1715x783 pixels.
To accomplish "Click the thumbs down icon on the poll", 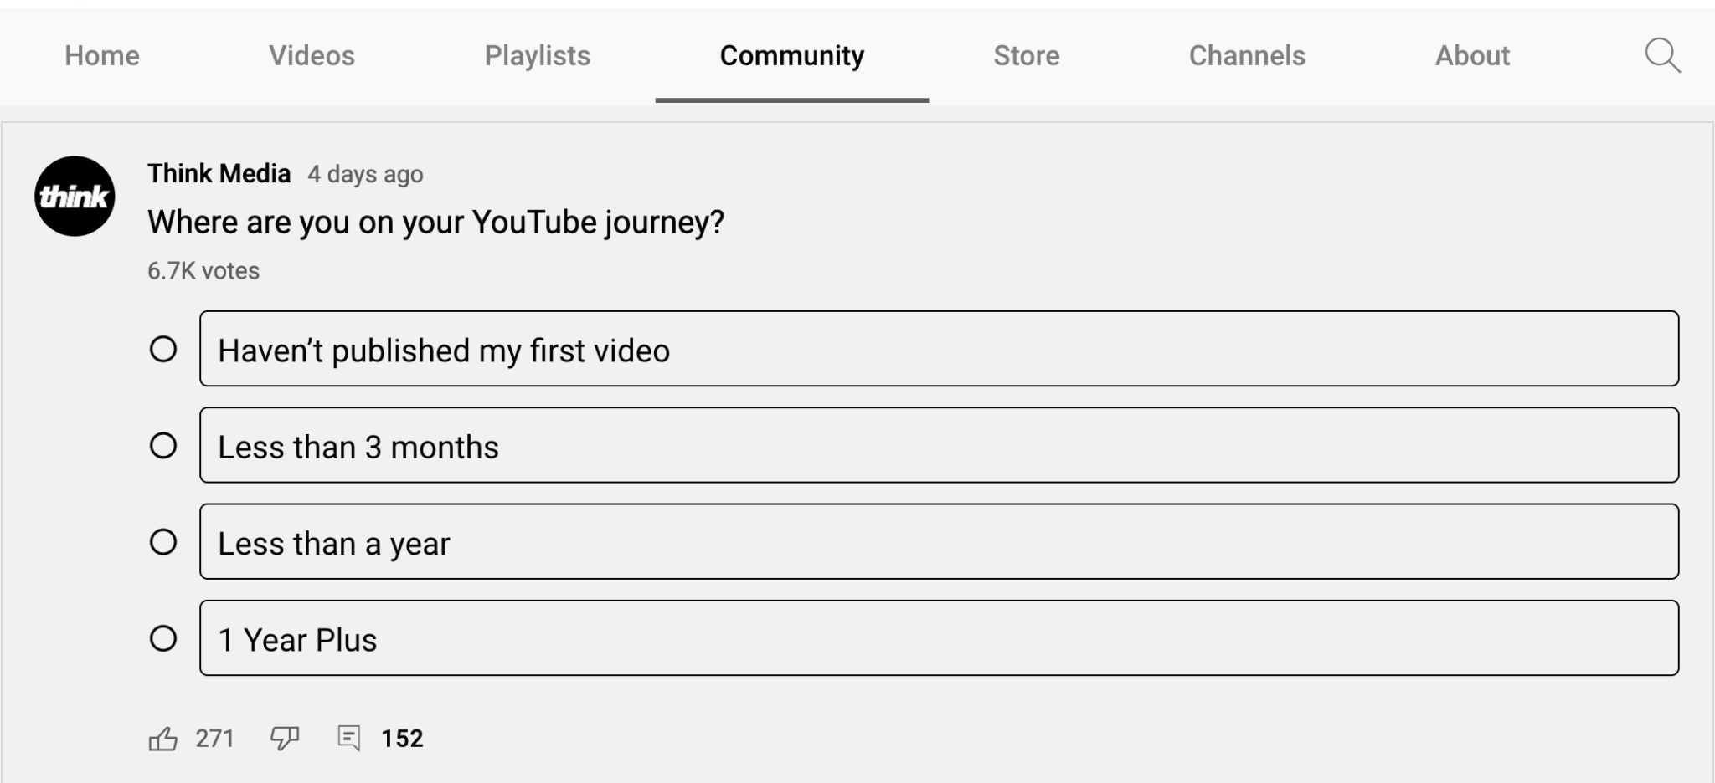I will (283, 739).
